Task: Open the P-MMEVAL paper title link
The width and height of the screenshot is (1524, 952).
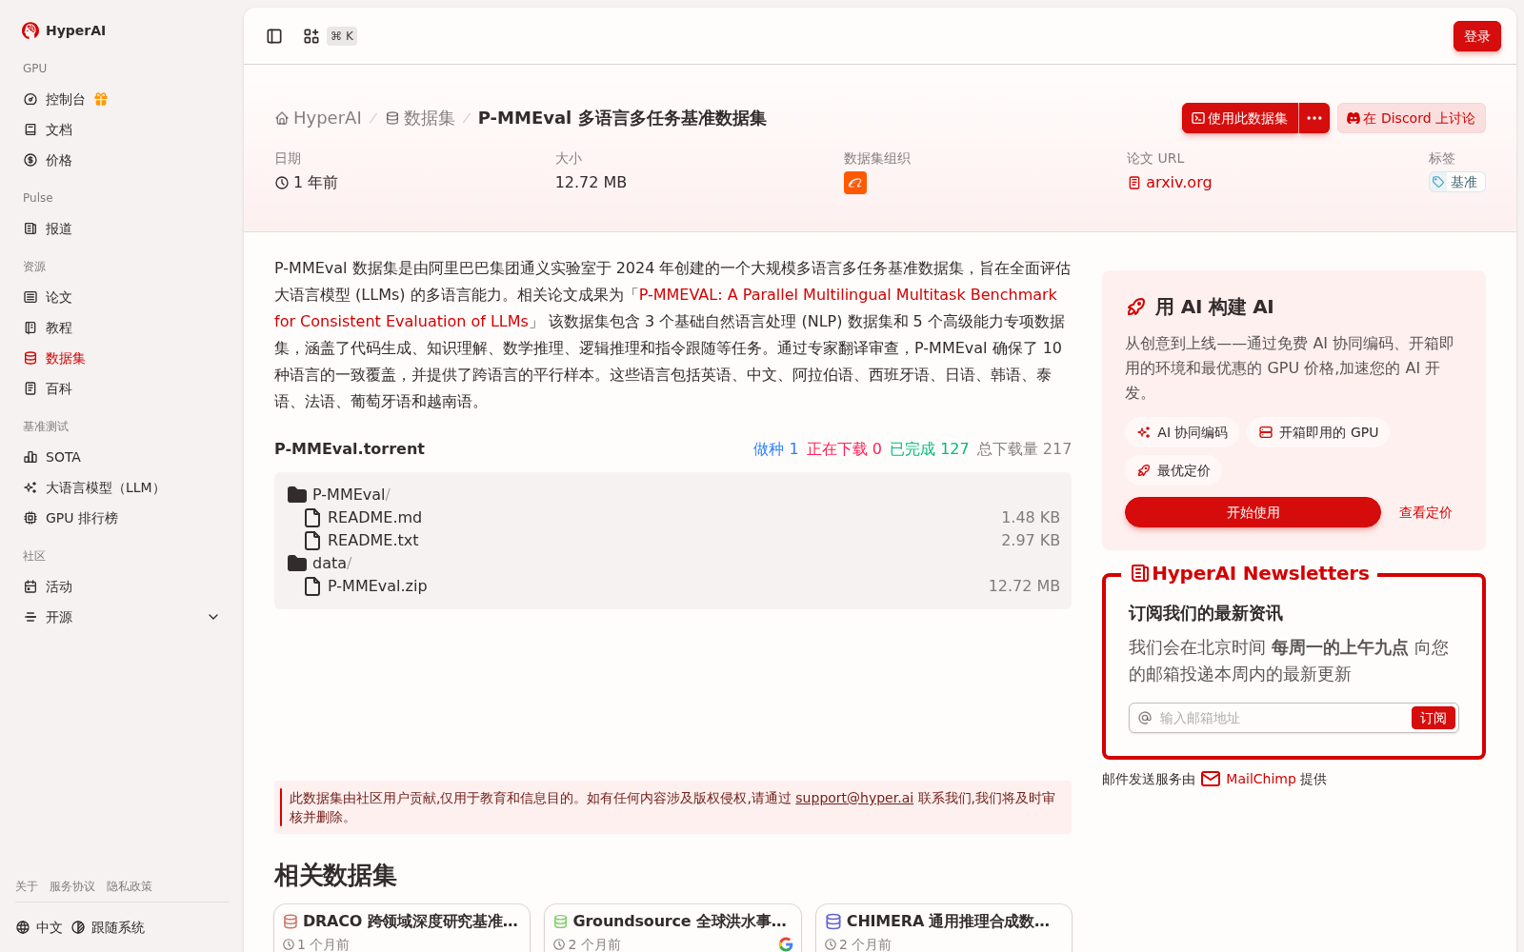Action: point(665,308)
